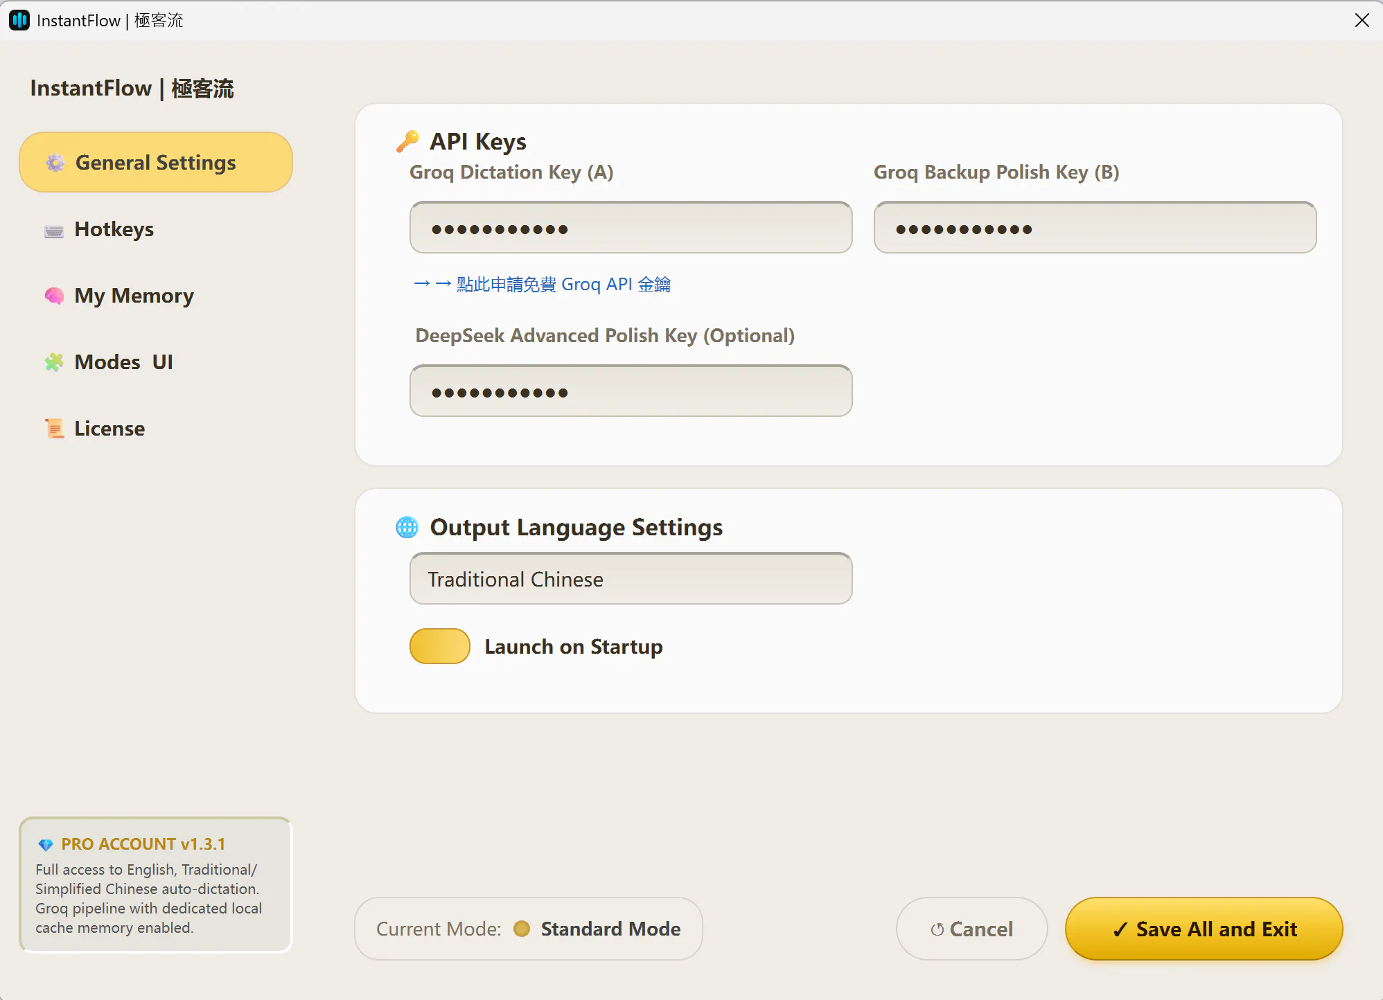Open the free Groq API key application link
The image size is (1383, 1000).
[x=542, y=285]
